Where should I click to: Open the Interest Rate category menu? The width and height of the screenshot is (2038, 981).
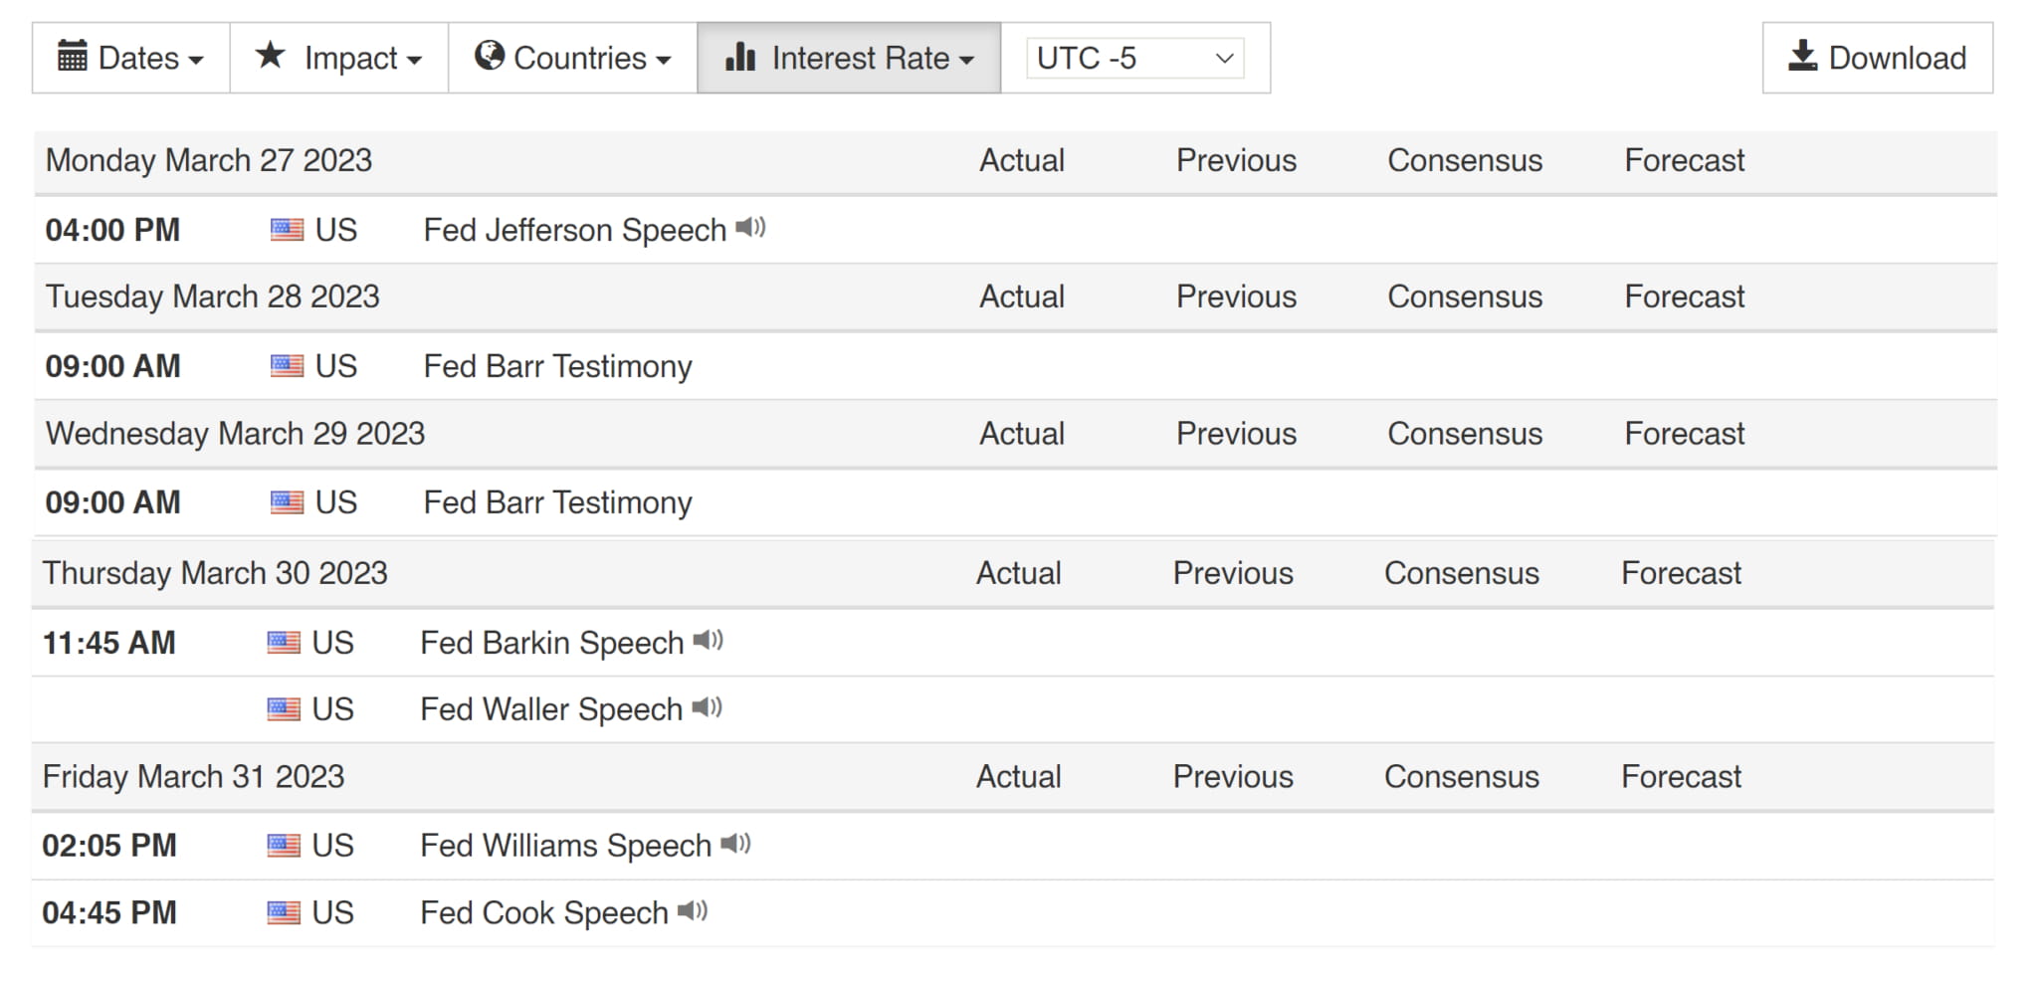pos(849,58)
